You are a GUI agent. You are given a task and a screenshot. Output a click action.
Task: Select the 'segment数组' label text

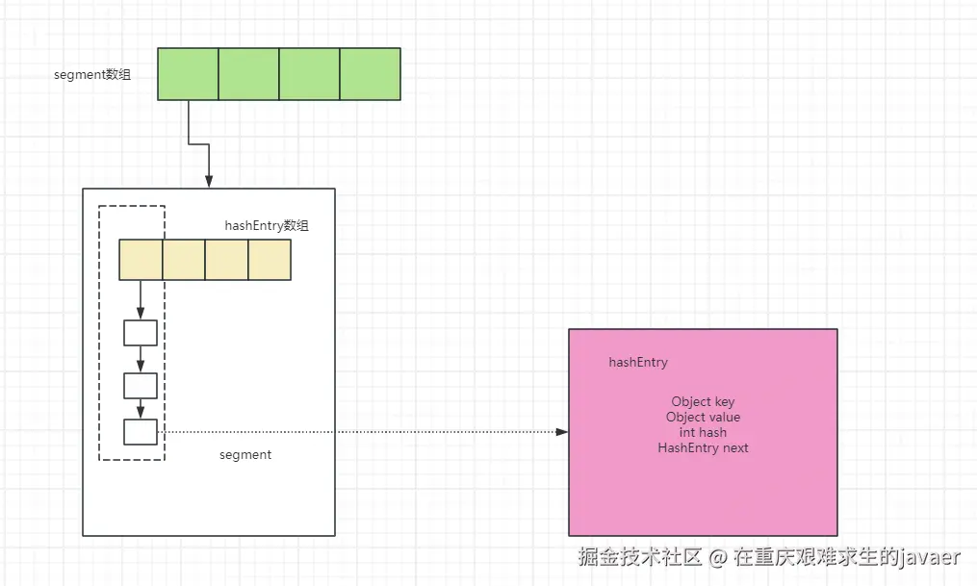[x=92, y=75]
